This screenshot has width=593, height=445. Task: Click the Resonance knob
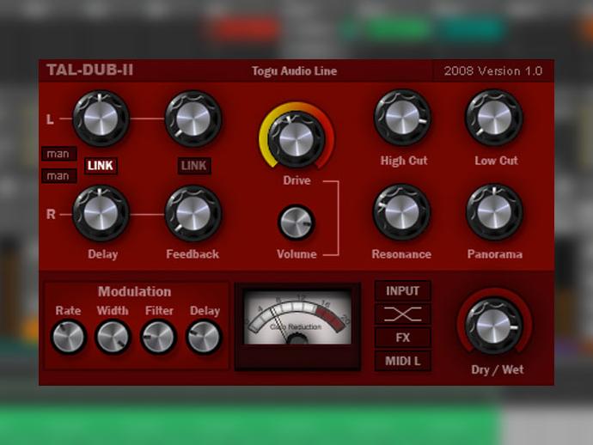[x=401, y=212]
